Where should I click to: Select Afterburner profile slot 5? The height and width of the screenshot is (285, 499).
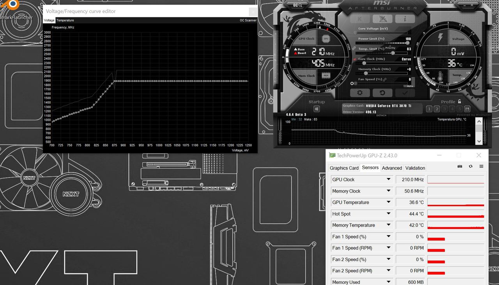click(x=460, y=109)
